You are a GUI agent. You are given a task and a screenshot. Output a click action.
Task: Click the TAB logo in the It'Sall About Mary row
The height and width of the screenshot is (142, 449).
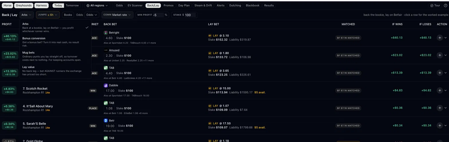click(x=106, y=103)
